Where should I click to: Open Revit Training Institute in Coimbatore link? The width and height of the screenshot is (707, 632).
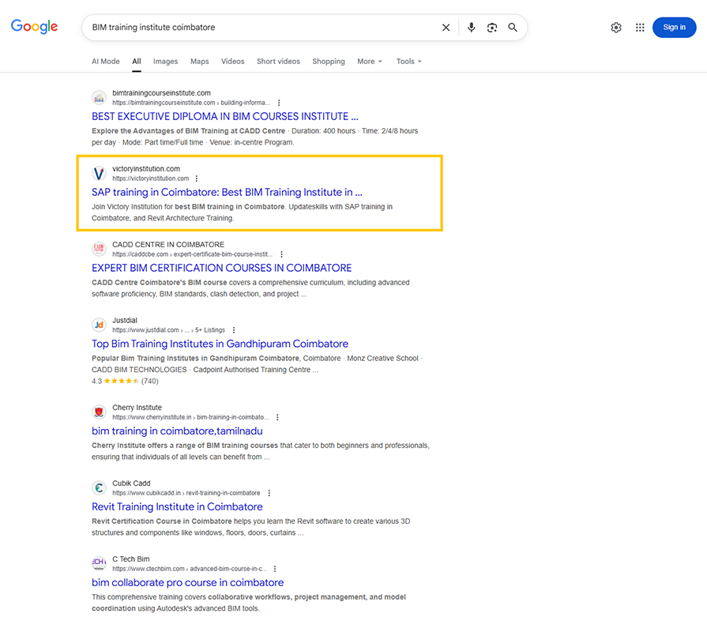(x=177, y=506)
